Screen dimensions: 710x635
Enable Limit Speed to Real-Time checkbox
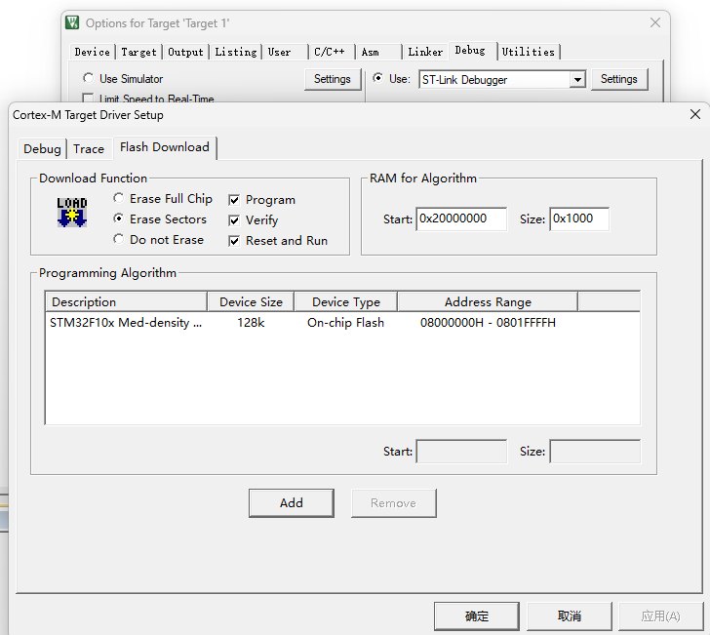tap(88, 99)
